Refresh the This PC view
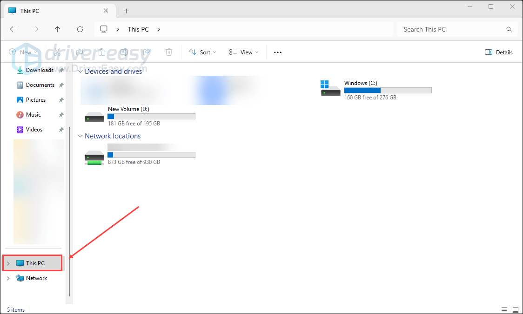This screenshot has width=523, height=314. pyautogui.click(x=80, y=29)
